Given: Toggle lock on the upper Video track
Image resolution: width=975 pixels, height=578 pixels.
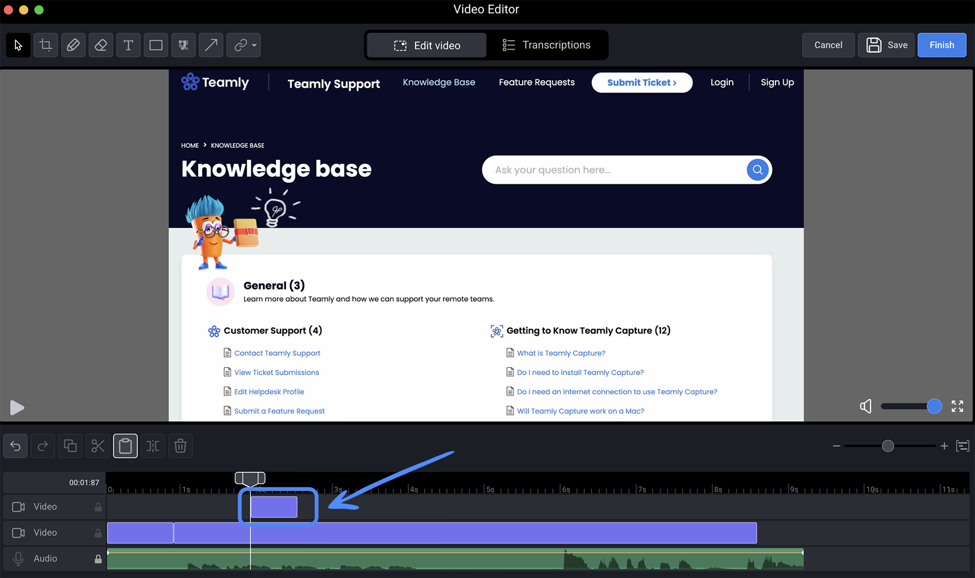Looking at the screenshot, I should click(x=98, y=507).
